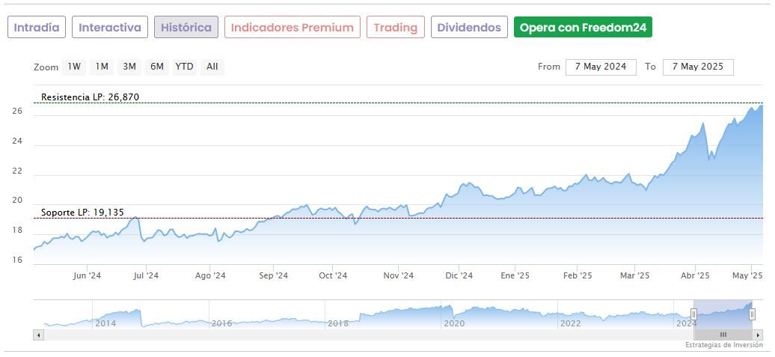Go to the Trading tab
This screenshot has height=357, width=775.
point(395,28)
